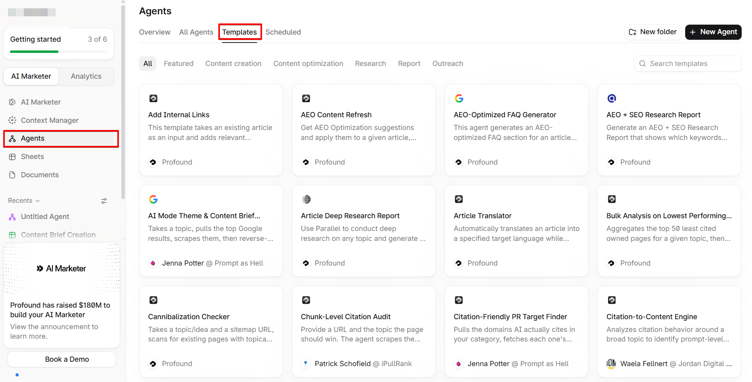Select the AI Marketer toggle segment

pyautogui.click(x=31, y=76)
